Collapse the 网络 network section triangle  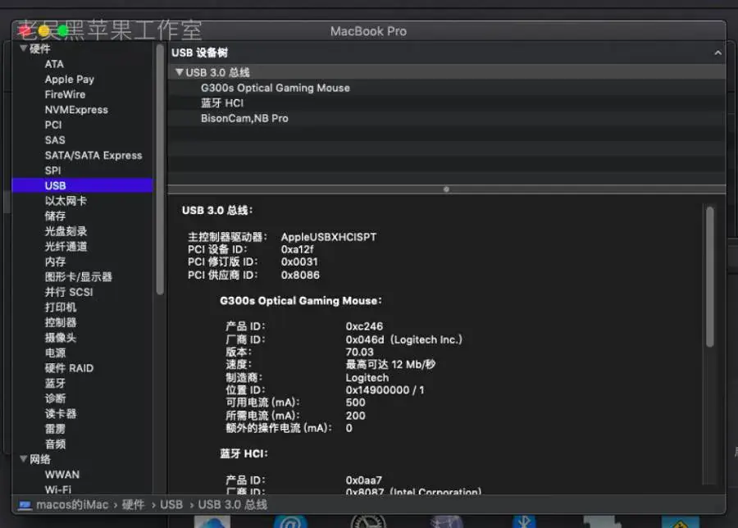pos(23,459)
